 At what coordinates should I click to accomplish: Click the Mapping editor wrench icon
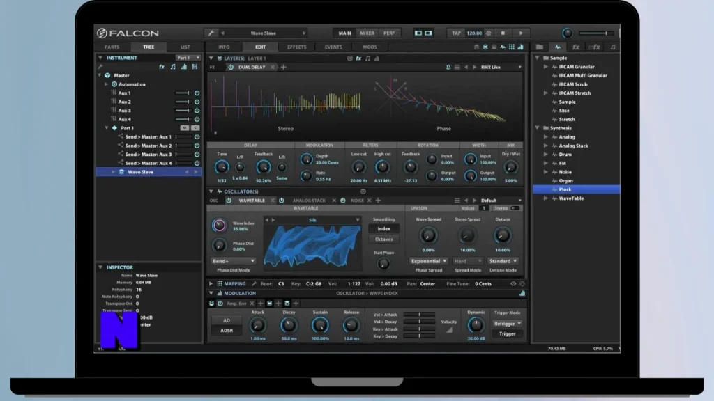pyautogui.click(x=254, y=284)
